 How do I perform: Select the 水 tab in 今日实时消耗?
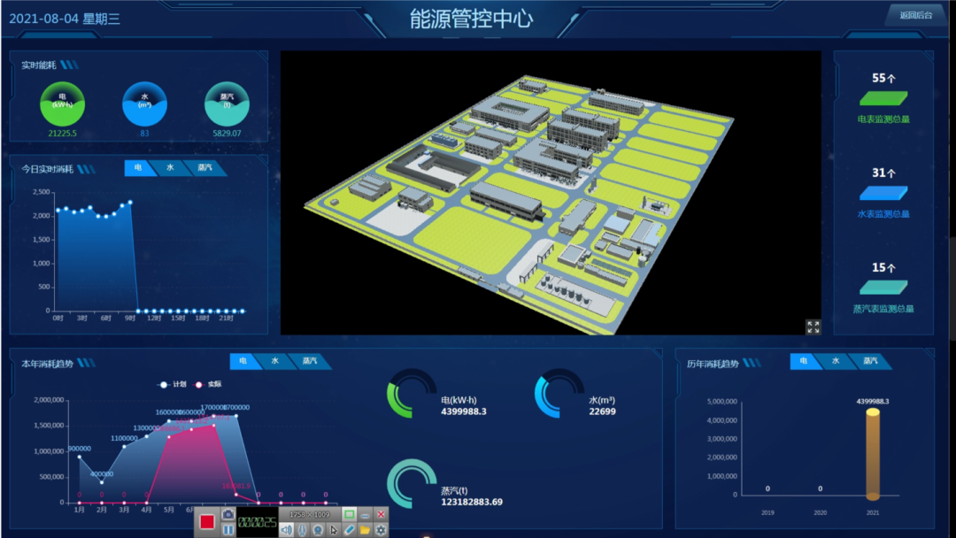point(170,167)
